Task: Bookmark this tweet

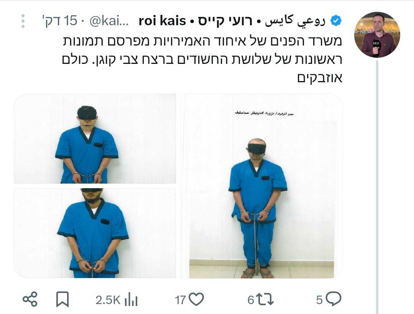Action: click(62, 299)
